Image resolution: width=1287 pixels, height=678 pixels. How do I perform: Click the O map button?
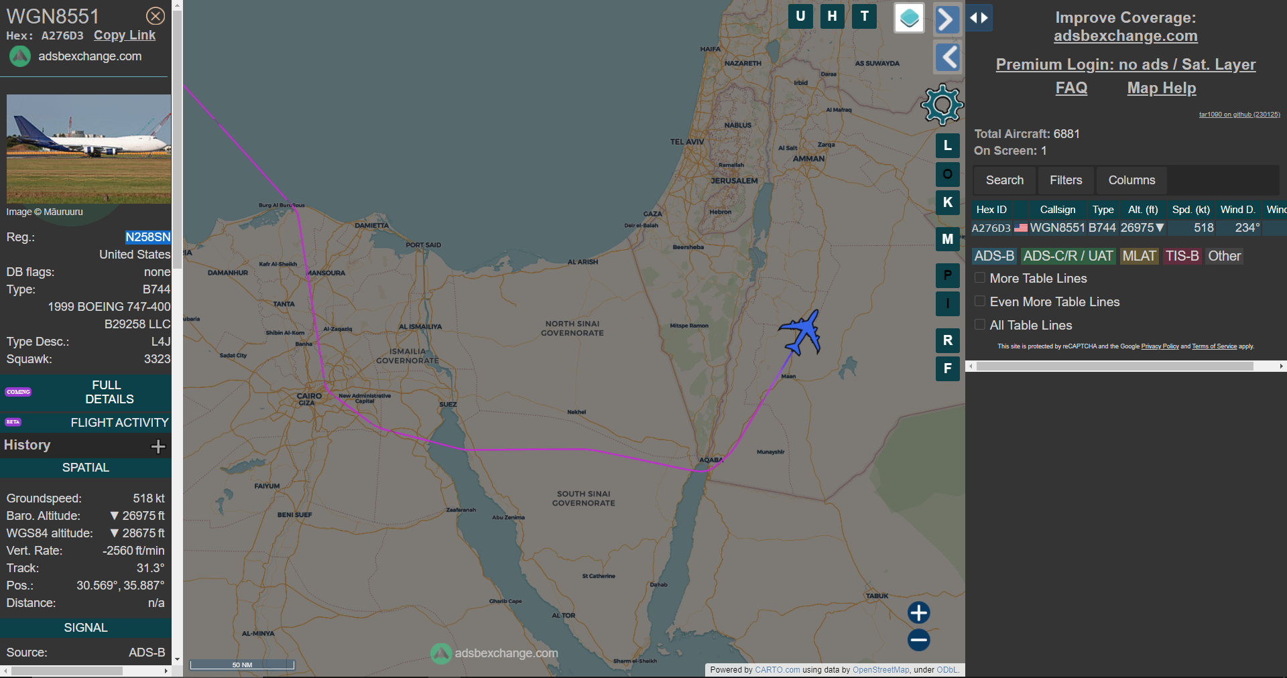coord(948,174)
